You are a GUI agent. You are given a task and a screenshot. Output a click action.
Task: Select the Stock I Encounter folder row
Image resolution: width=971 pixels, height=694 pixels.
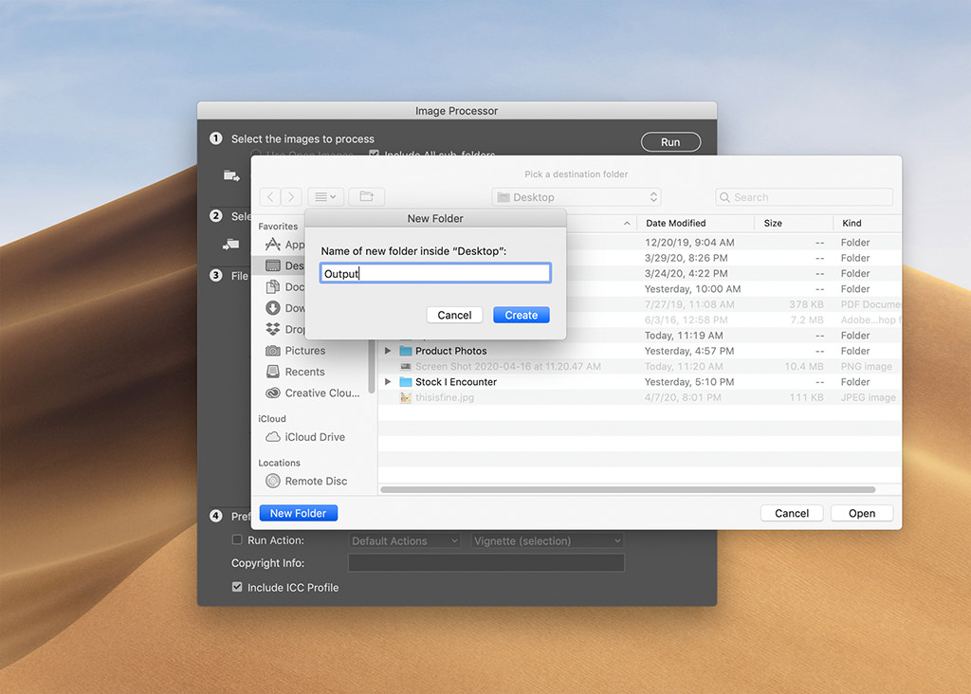640,381
